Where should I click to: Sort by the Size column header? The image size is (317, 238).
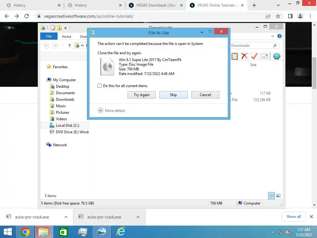[x=253, y=65]
